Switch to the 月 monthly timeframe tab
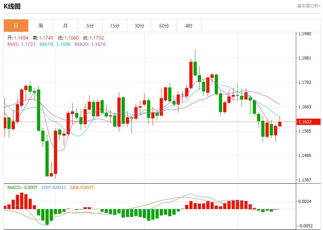 coord(66,25)
